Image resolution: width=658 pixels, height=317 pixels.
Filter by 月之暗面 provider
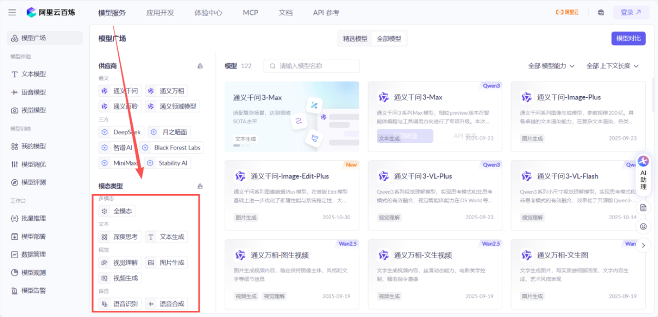tap(169, 132)
